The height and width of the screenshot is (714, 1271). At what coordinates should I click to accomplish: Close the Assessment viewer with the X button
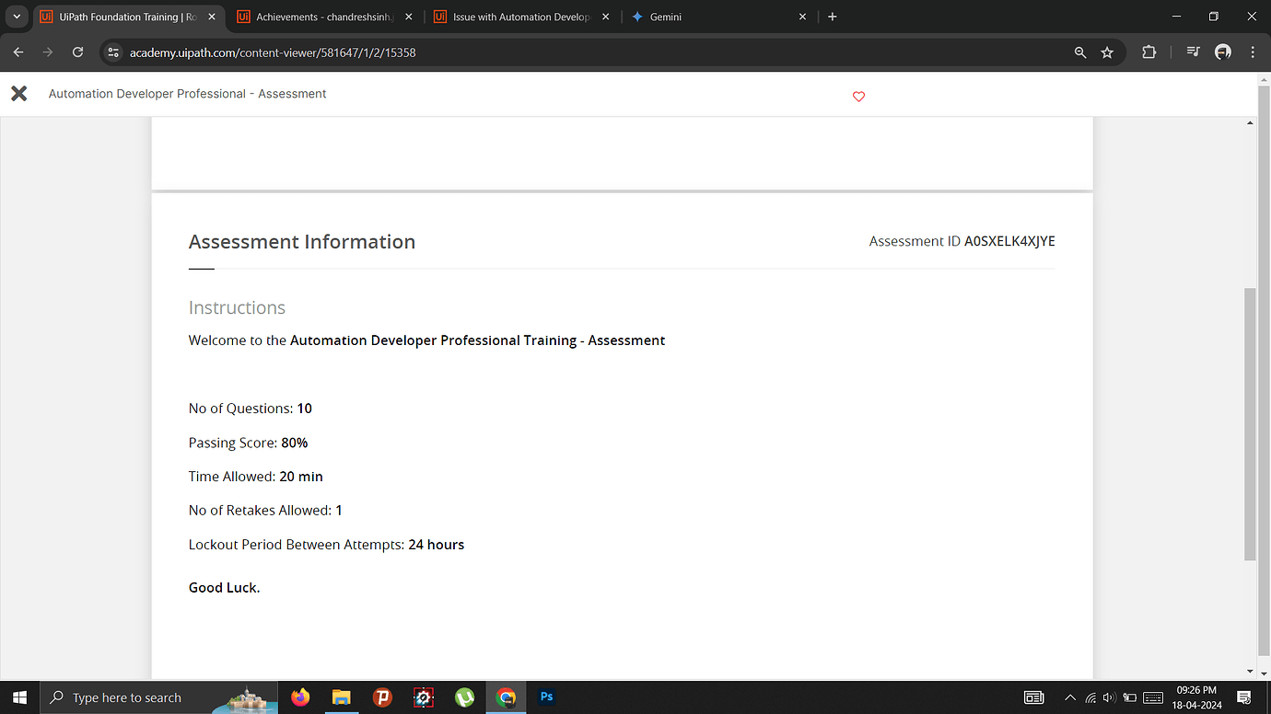point(18,93)
